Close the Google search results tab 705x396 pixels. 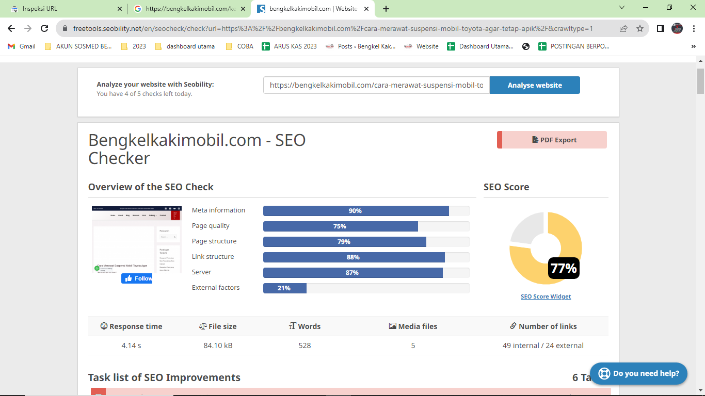point(242,9)
